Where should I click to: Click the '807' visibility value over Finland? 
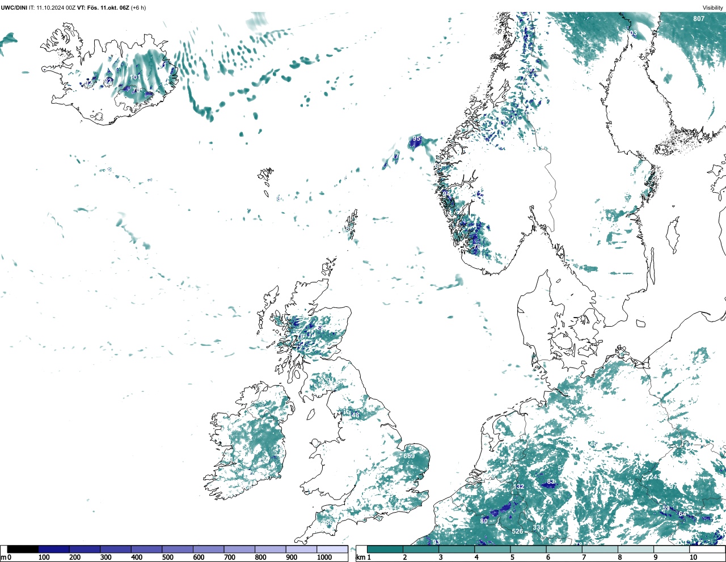click(699, 19)
